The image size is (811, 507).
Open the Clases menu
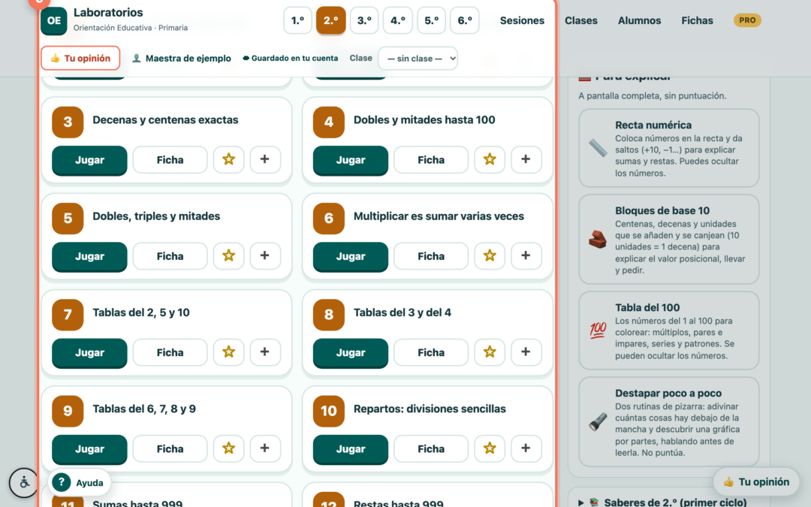tap(580, 21)
